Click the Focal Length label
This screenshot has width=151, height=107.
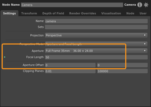pyautogui.click(x=35, y=57)
